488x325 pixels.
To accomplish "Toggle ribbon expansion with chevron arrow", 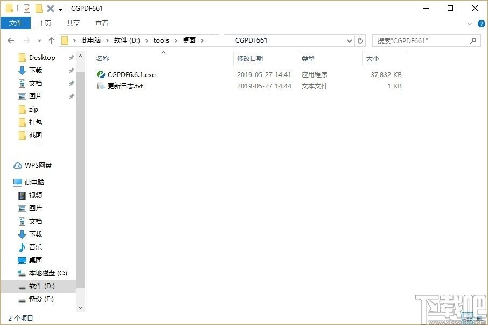I will coord(469,23).
